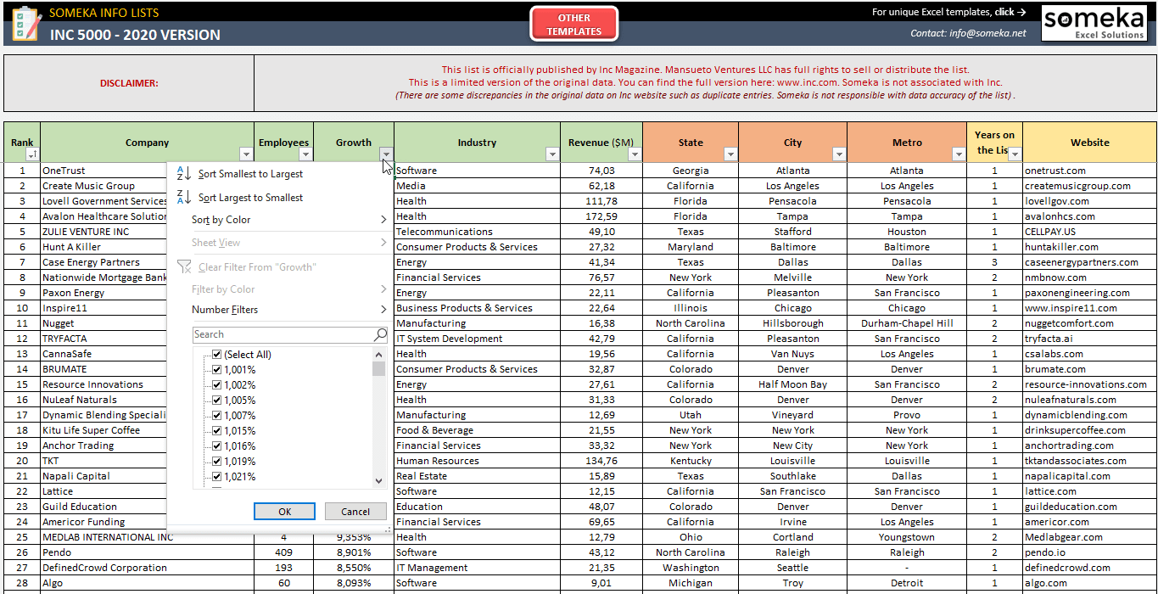Click the clipboard checklist icon in header
This screenshot has width=1158, height=594.
(x=25, y=24)
